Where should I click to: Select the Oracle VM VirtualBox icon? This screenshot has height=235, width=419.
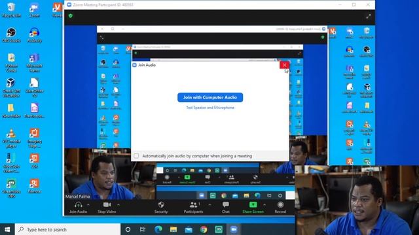click(x=11, y=87)
